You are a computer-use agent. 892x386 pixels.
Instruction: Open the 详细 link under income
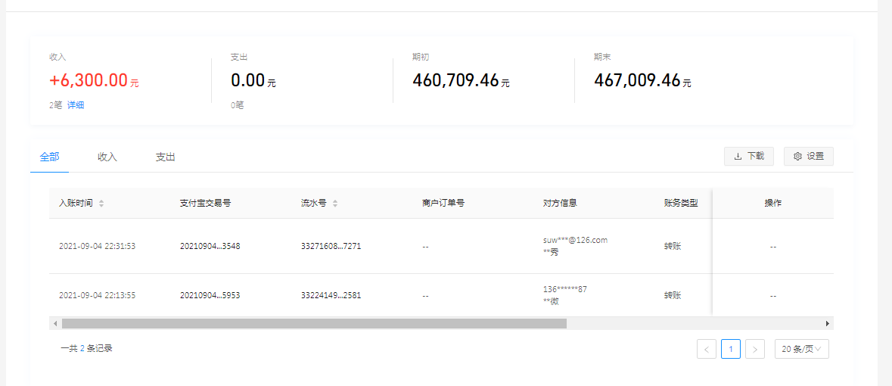pyautogui.click(x=76, y=105)
